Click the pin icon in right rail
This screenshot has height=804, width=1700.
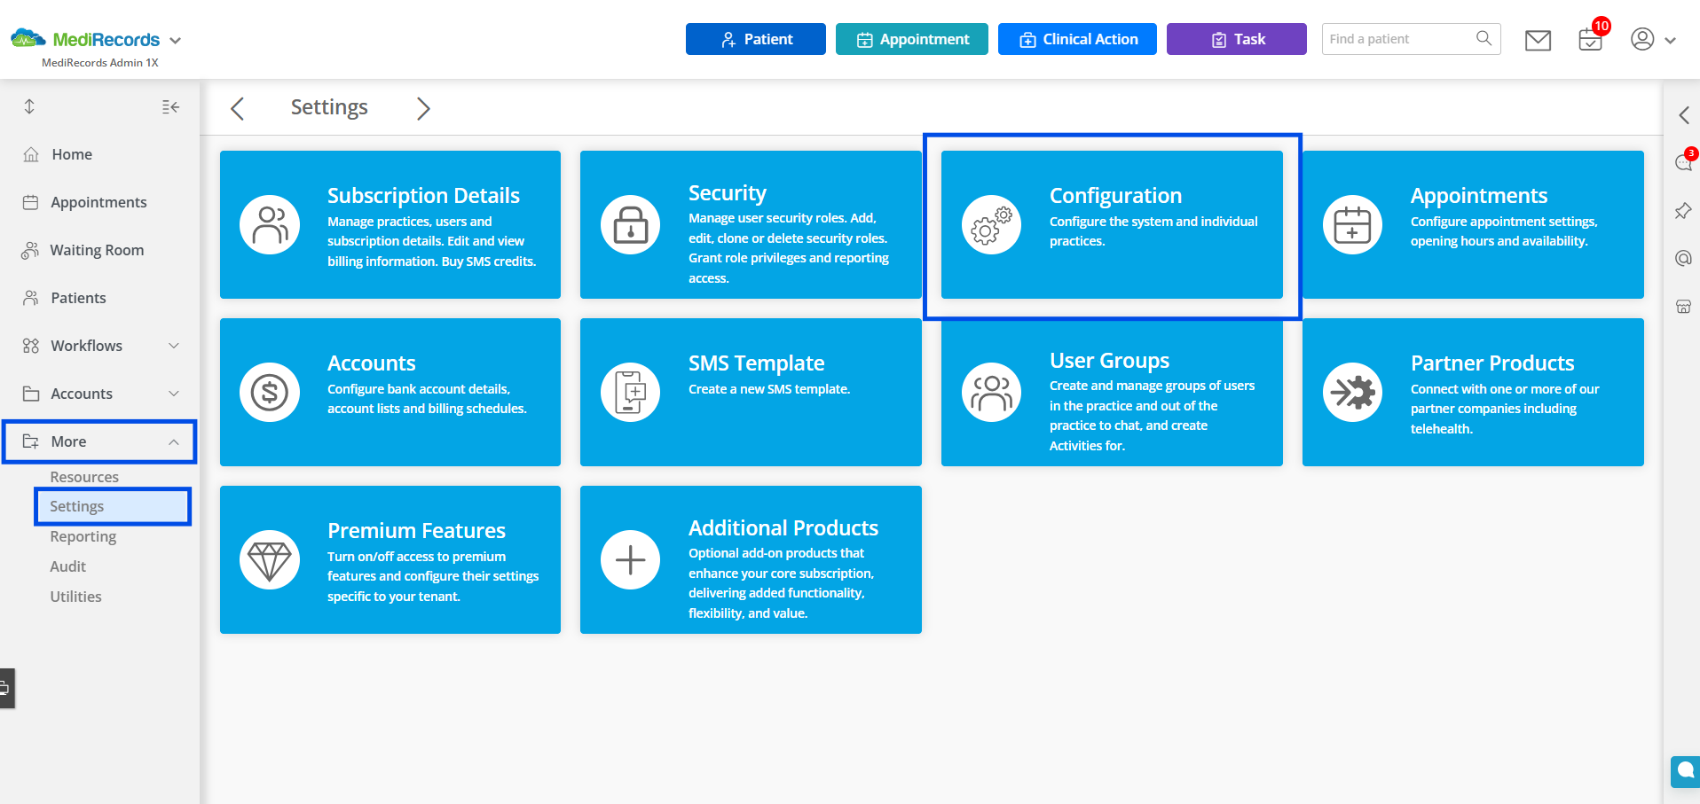[1683, 211]
